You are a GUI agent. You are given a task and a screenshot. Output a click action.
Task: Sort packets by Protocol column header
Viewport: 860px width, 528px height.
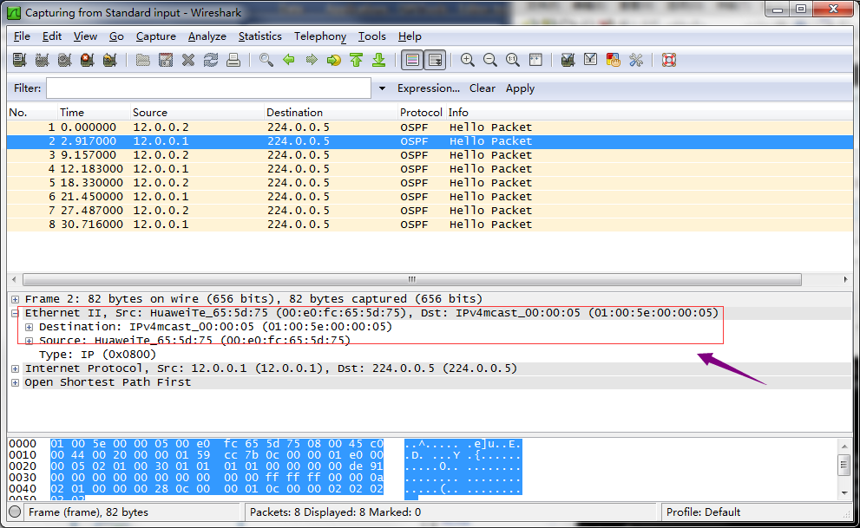click(x=421, y=113)
